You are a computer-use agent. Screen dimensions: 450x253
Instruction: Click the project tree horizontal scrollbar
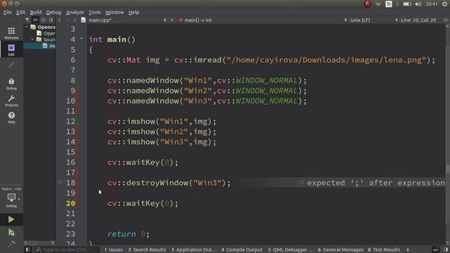39,242
